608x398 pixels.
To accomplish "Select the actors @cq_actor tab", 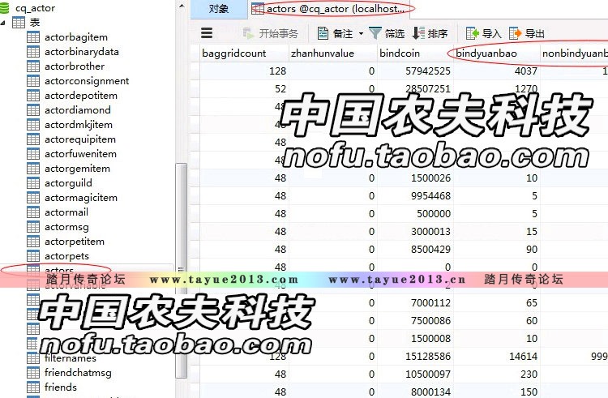I will [x=332, y=9].
